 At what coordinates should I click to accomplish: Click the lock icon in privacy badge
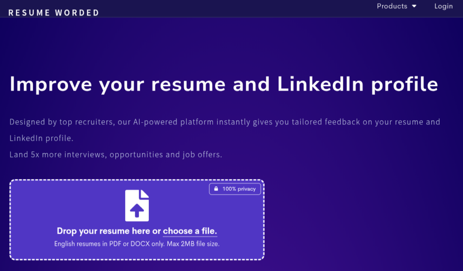pyautogui.click(x=216, y=189)
